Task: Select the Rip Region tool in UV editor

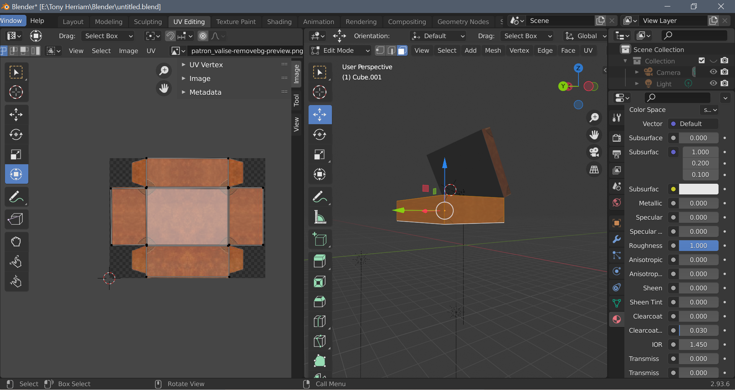Action: [x=16, y=219]
